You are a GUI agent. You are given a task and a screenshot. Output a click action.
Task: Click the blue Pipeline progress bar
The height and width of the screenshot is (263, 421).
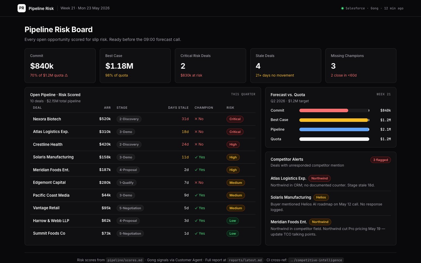pos(334,129)
